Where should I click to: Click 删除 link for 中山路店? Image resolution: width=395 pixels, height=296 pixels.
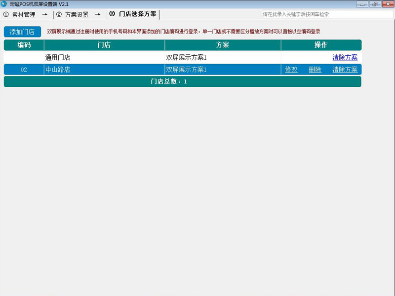[315, 70]
